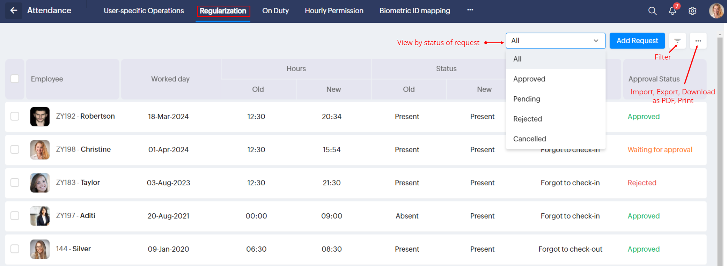Tick the select-all checkbox in header

coord(15,79)
